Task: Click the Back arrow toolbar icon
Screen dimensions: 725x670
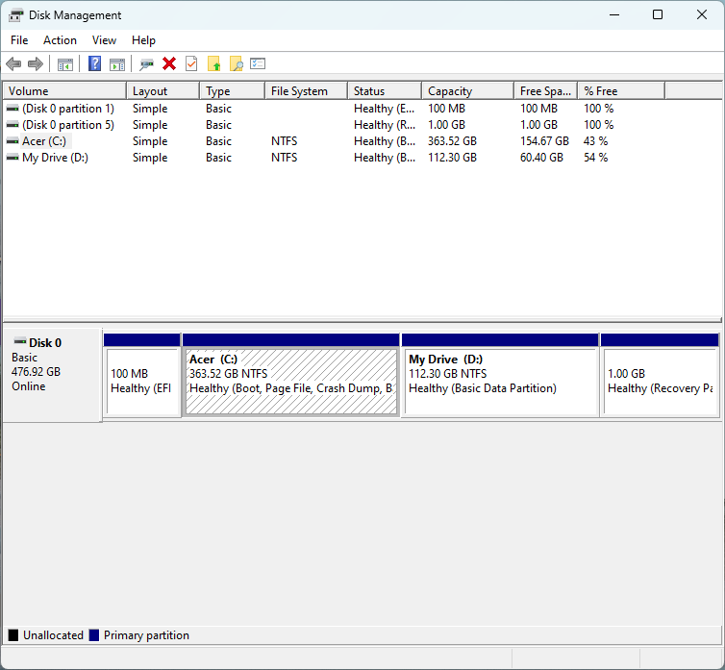Action: tap(13, 63)
